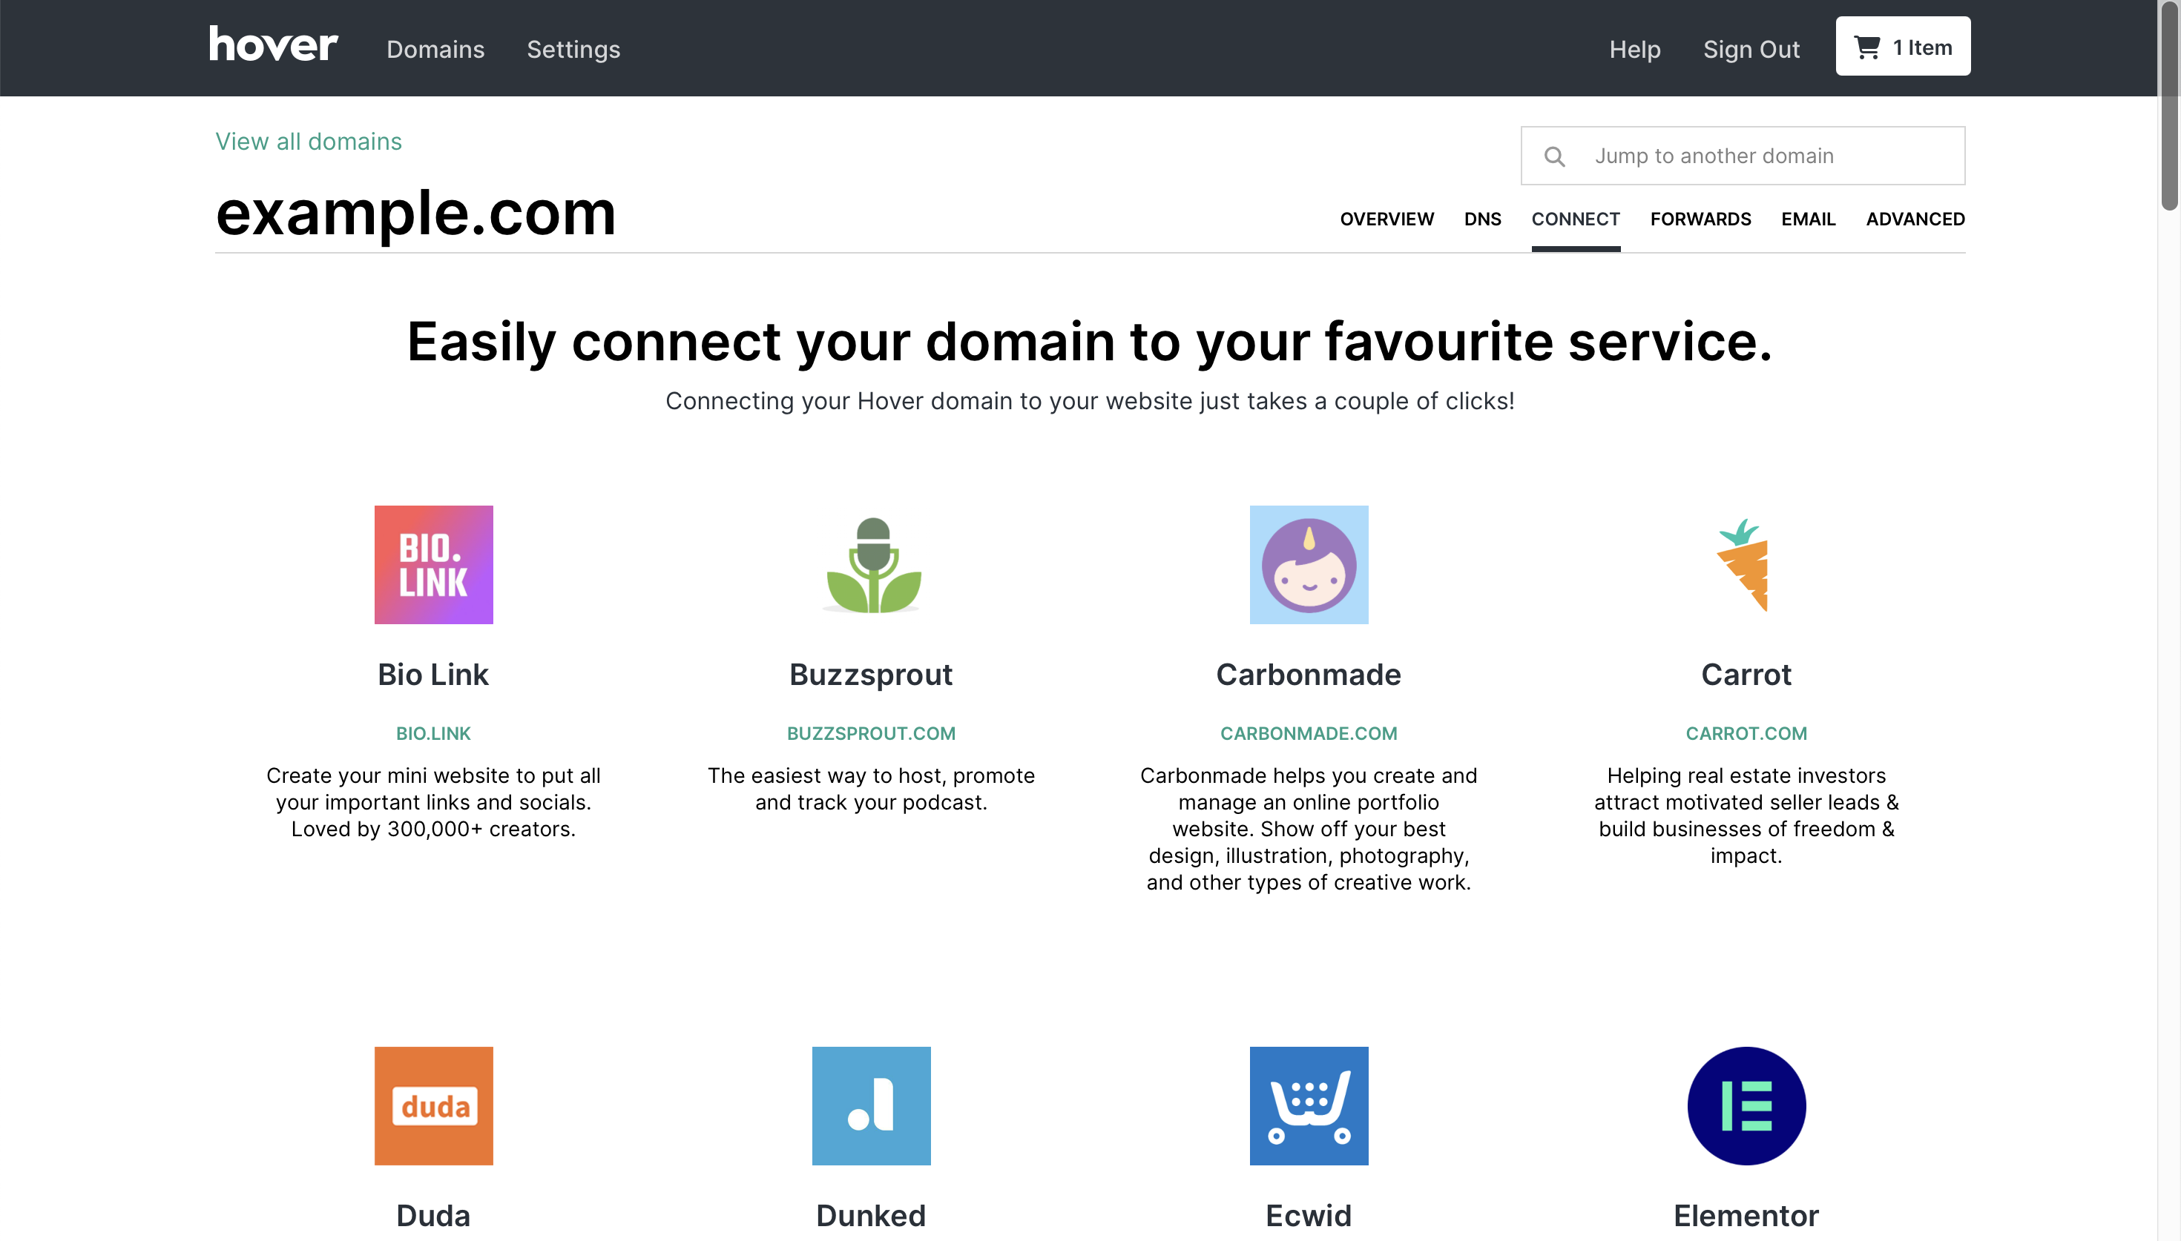Screen dimensions: 2181x1241
Task: Click the '1 Item' cart label
Action: click(1922, 47)
